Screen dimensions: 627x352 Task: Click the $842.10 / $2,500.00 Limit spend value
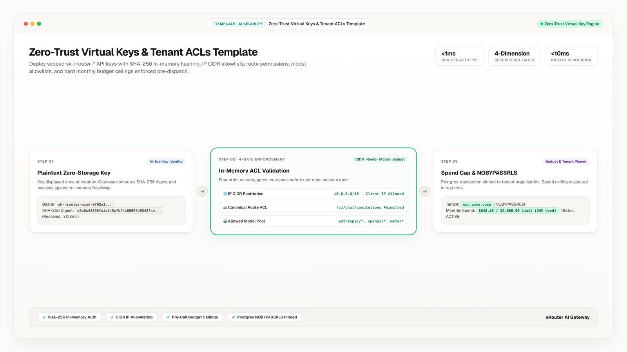[x=517, y=211]
